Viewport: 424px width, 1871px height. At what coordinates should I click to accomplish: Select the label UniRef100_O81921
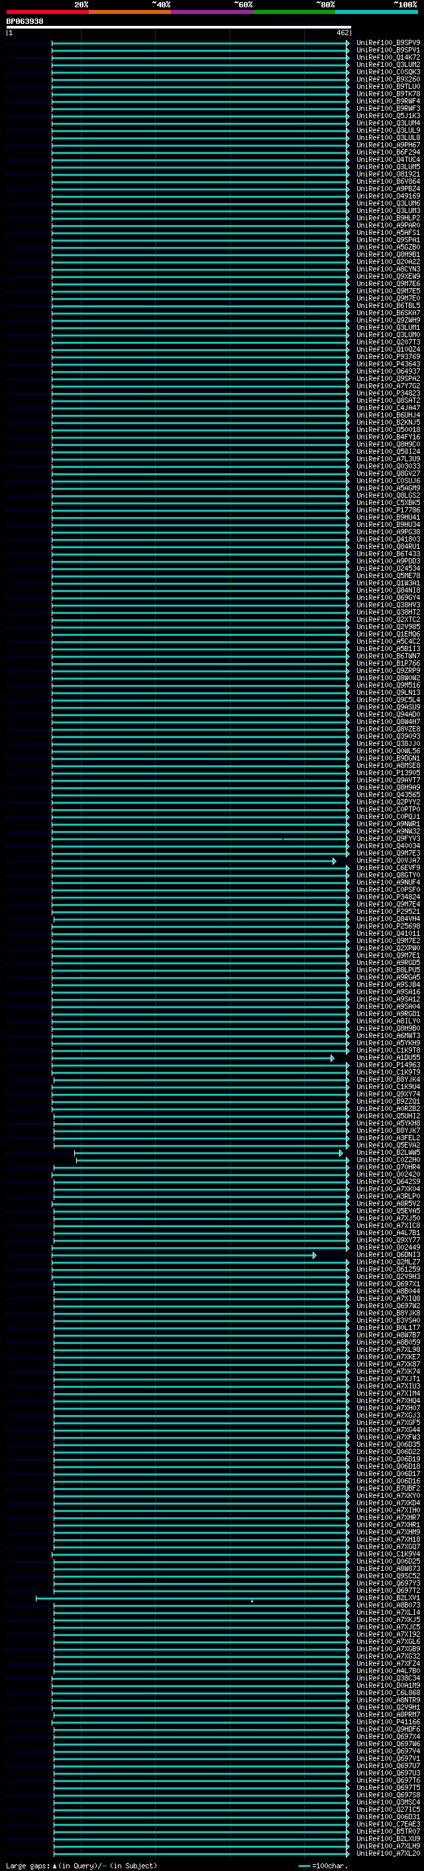click(x=388, y=175)
